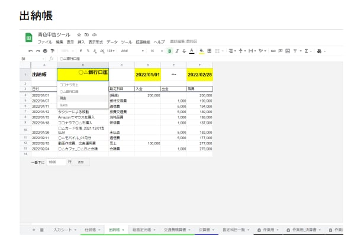Open the ヘルプ menu
Viewport: 348px width, 238px height.
pos(159,41)
